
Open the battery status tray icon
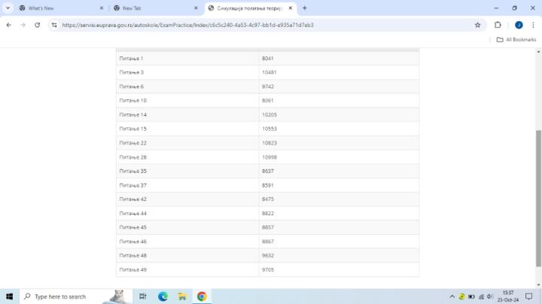[471, 296]
